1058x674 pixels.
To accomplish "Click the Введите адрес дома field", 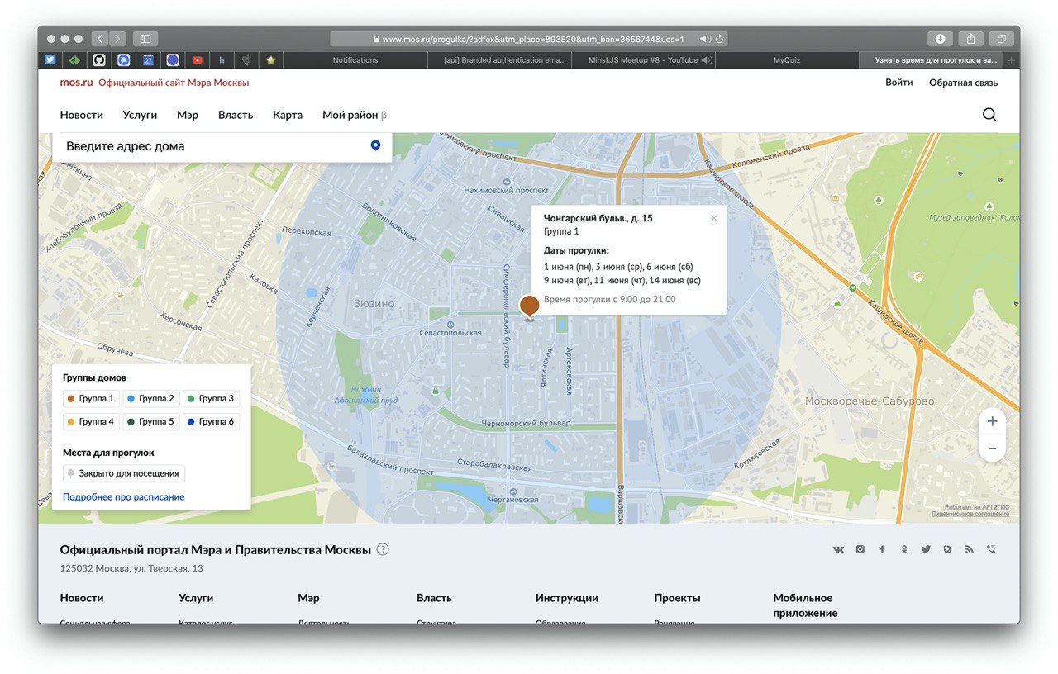I will point(222,146).
